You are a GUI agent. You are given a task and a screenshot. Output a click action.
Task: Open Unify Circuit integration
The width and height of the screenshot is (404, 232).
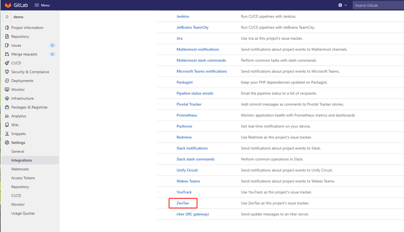point(187,170)
